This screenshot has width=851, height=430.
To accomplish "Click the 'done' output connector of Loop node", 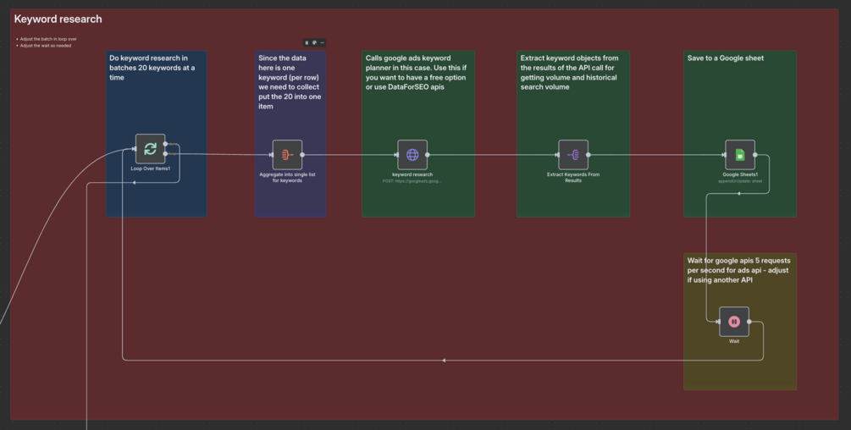I will click(x=165, y=144).
